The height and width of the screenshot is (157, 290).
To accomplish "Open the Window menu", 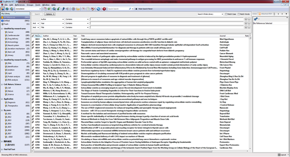I will click(46, 5).
